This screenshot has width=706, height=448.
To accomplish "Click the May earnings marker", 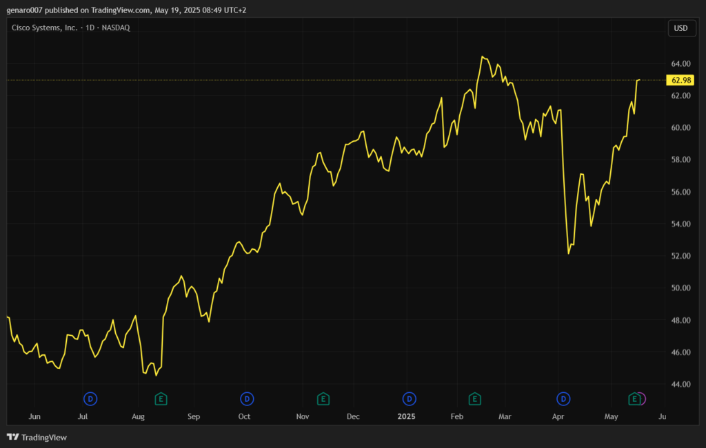I will (634, 398).
